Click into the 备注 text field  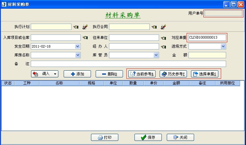pos(128,64)
